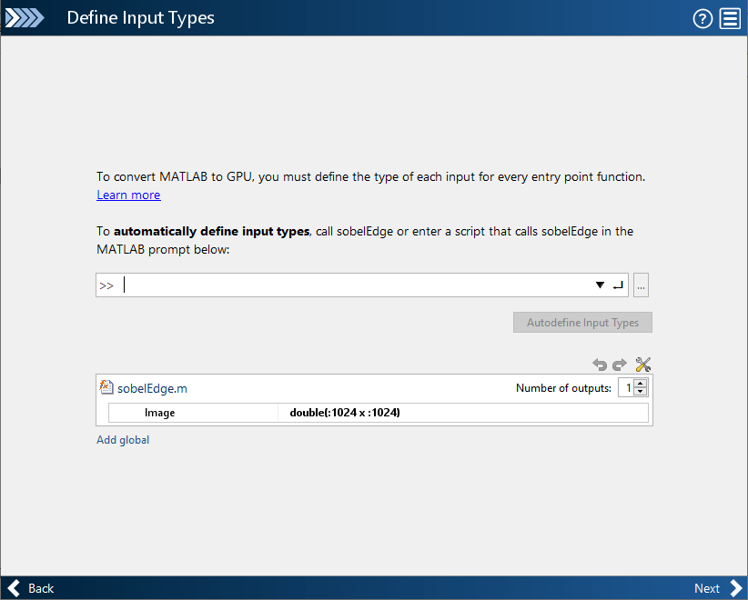Open the Learn more link
This screenshot has height=600, width=748.
(128, 195)
